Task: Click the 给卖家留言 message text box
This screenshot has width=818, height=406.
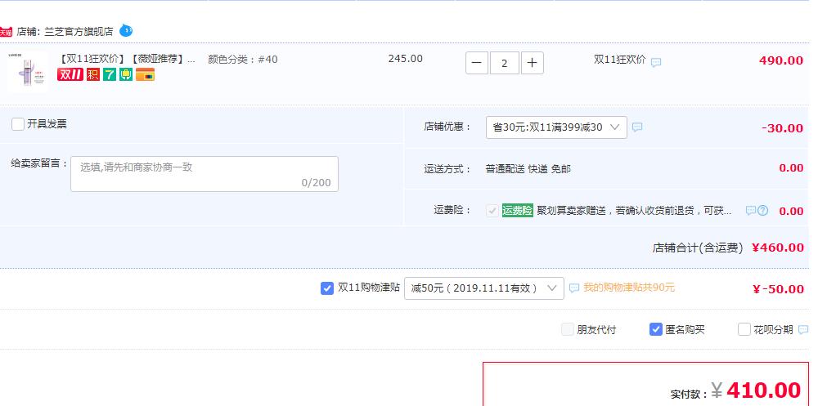Action: [x=204, y=173]
